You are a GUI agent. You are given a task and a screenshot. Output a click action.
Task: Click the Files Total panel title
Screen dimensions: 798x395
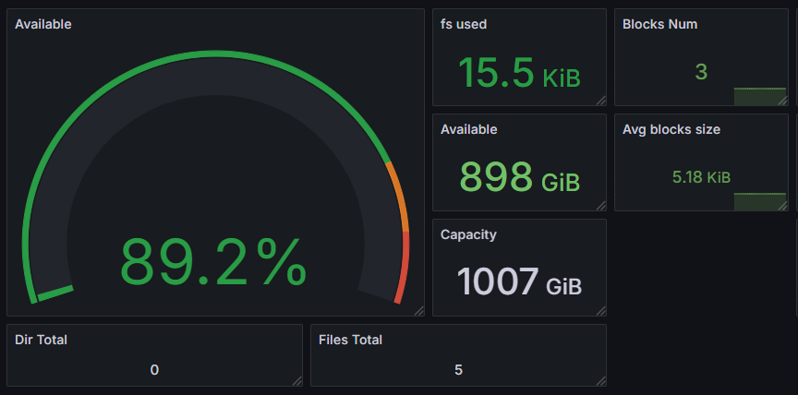click(x=350, y=340)
